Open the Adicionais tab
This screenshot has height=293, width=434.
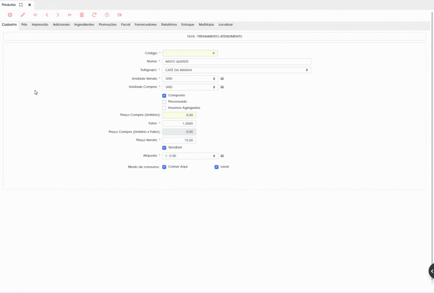click(61, 25)
